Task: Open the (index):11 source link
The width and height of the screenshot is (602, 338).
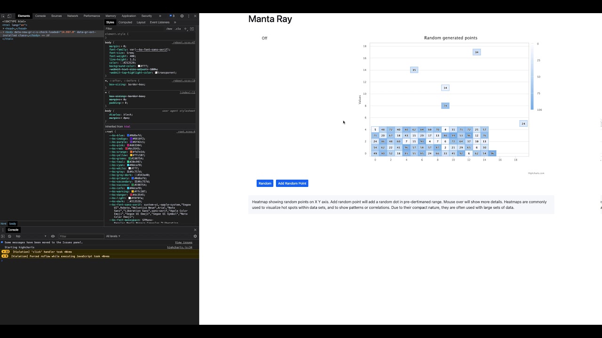Action: point(187,92)
